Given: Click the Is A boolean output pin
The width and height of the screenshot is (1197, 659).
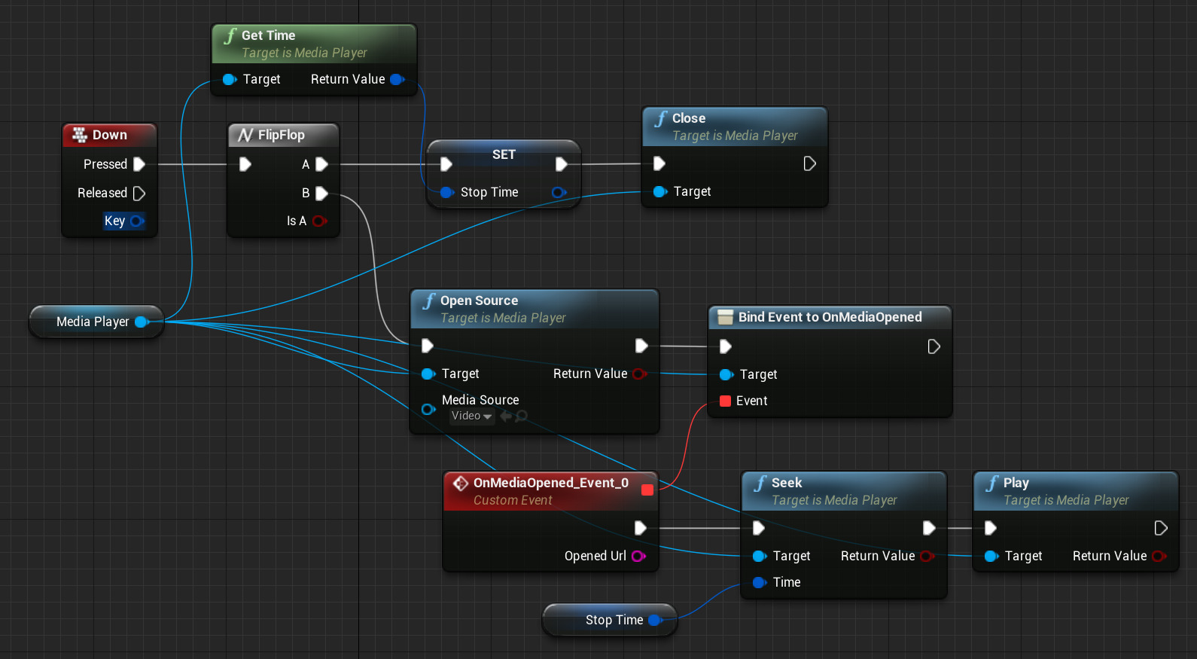Looking at the screenshot, I should pyautogui.click(x=318, y=221).
